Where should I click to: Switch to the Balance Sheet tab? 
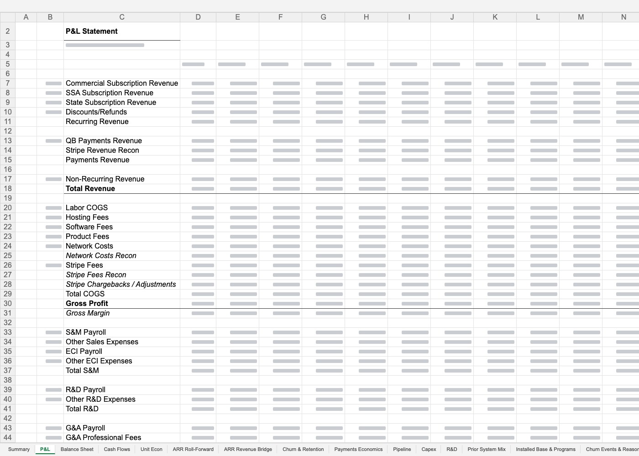[x=77, y=449]
